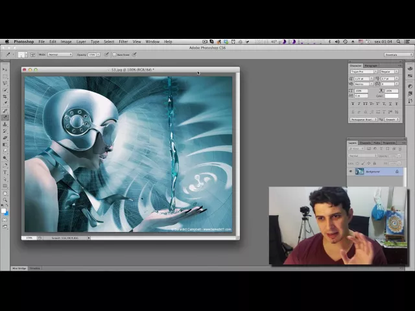Select the Eyedropper tool
The image size is (415, 311).
click(5, 104)
